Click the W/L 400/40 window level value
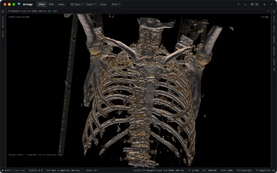 (209, 170)
